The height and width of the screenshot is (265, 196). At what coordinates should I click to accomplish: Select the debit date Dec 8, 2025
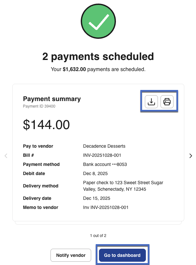(x=95, y=173)
